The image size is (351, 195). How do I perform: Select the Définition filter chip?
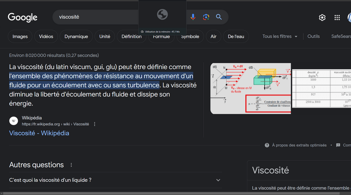(x=131, y=36)
